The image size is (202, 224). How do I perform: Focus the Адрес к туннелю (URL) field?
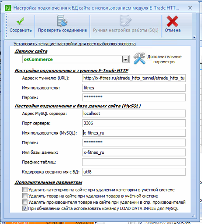134,78
